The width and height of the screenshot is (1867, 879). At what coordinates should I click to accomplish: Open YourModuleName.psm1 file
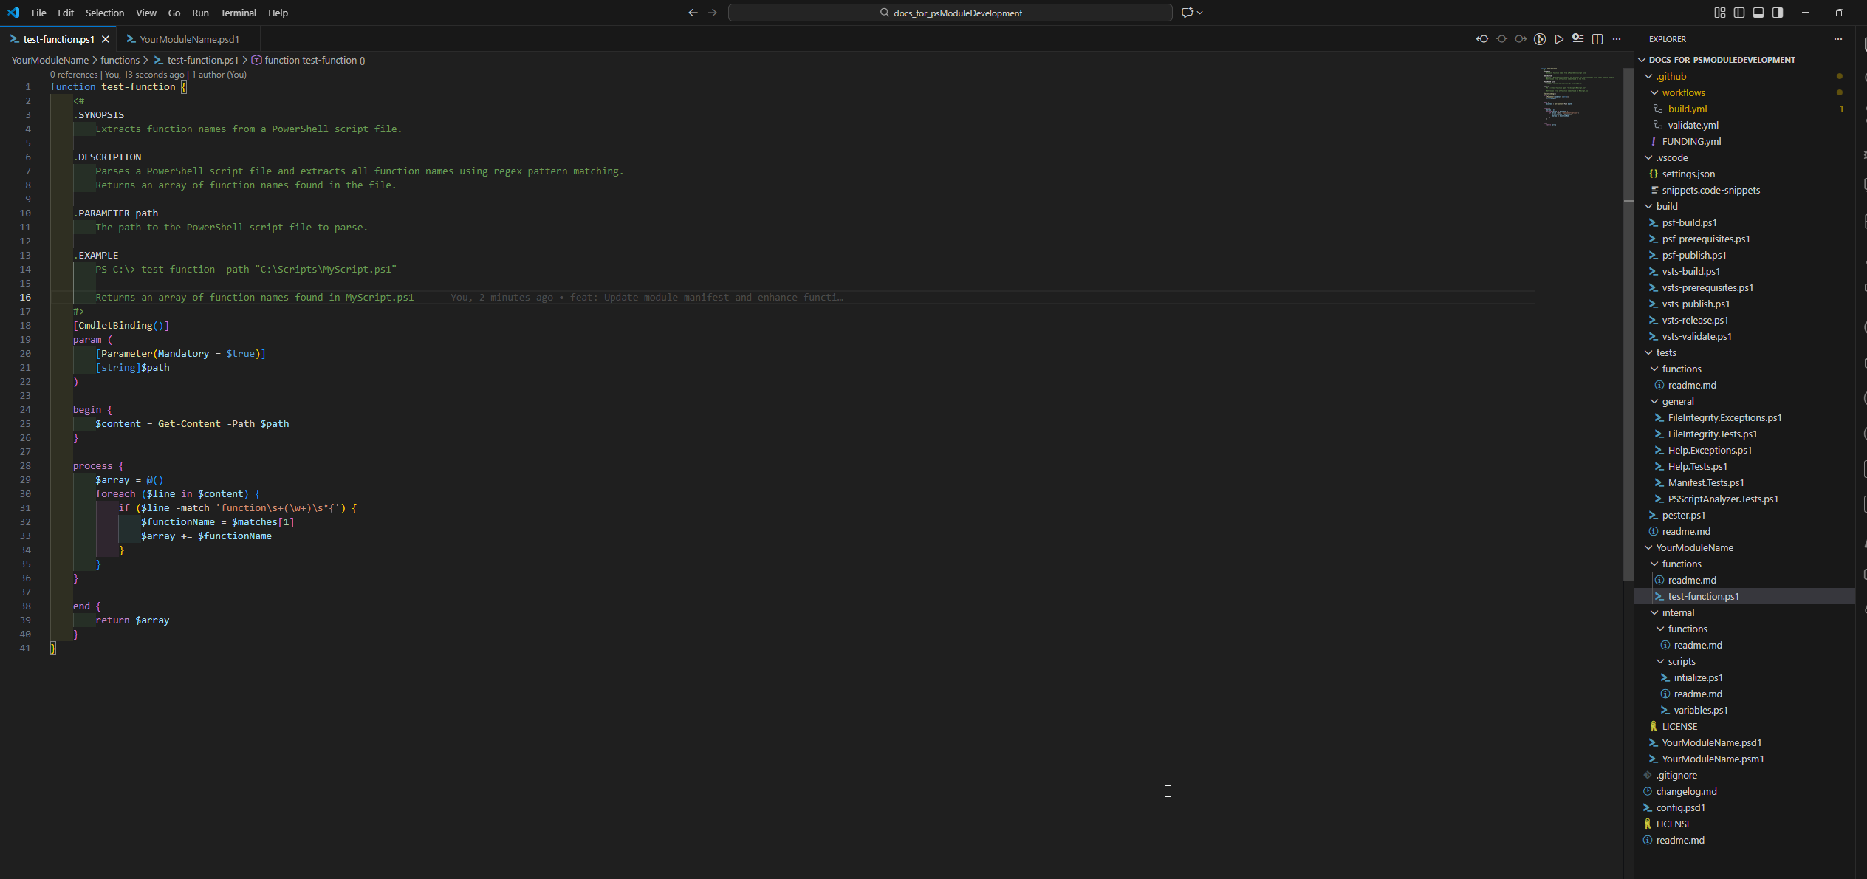tap(1713, 759)
